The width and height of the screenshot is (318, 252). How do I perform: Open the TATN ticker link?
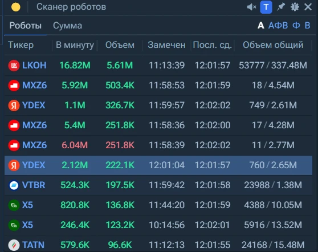pos(33,245)
